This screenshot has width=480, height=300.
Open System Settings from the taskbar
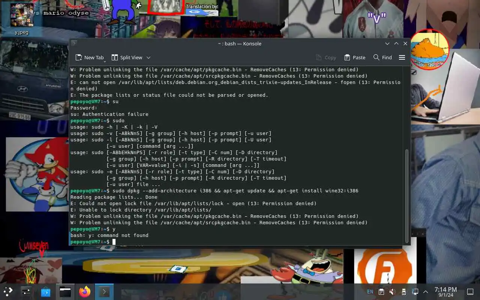coord(26,291)
